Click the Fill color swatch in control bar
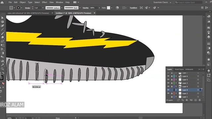This screenshot has width=212, height=119. 11,8
